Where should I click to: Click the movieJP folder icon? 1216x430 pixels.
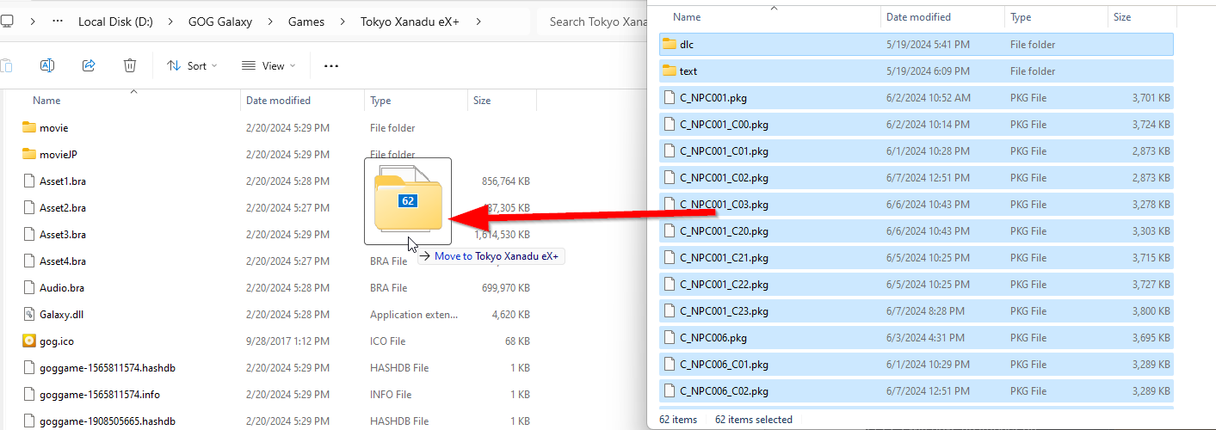29,154
